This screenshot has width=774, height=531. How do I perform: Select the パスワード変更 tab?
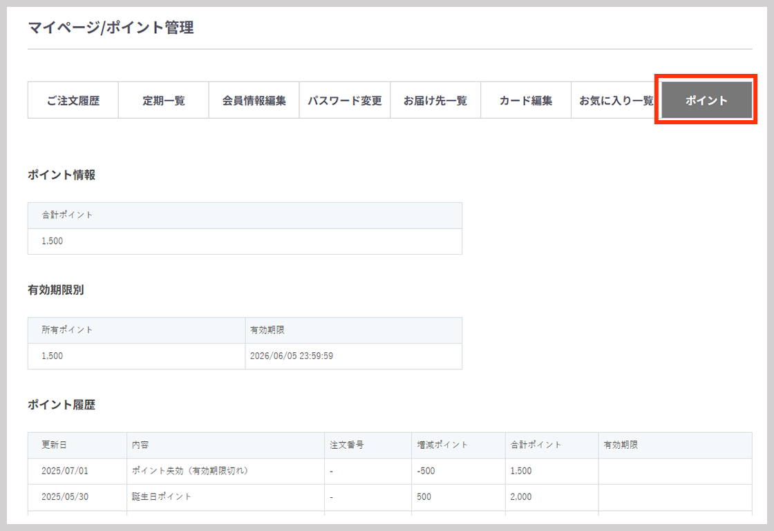(x=345, y=101)
